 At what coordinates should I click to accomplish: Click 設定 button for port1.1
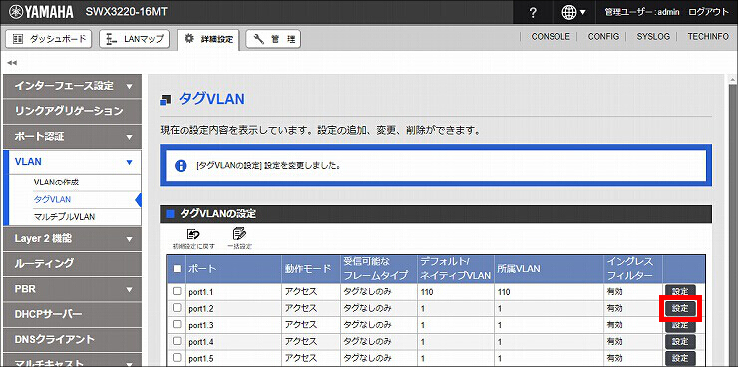(x=680, y=292)
